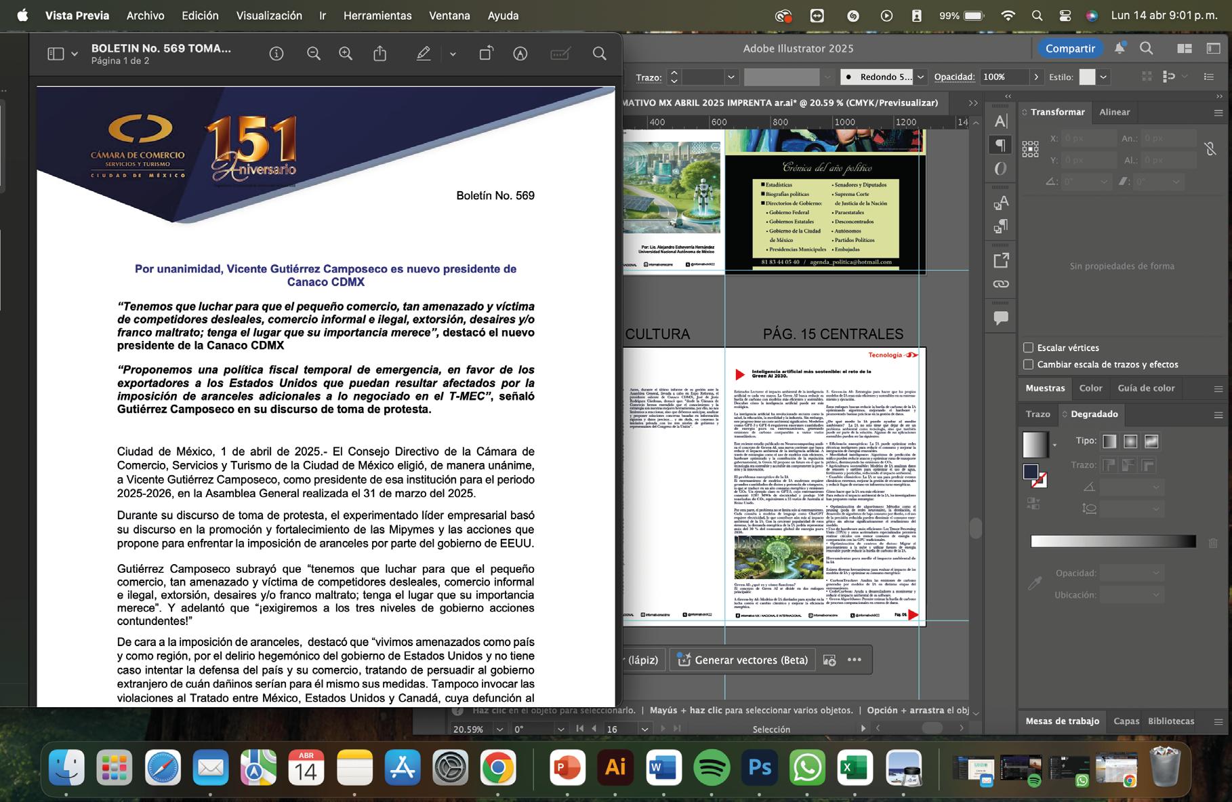Open the document info inspector icon
Image resolution: width=1232 pixels, height=802 pixels.
click(276, 54)
